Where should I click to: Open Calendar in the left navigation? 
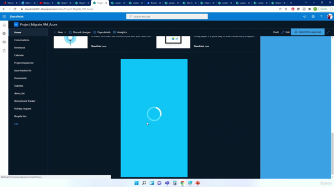[x=19, y=56]
